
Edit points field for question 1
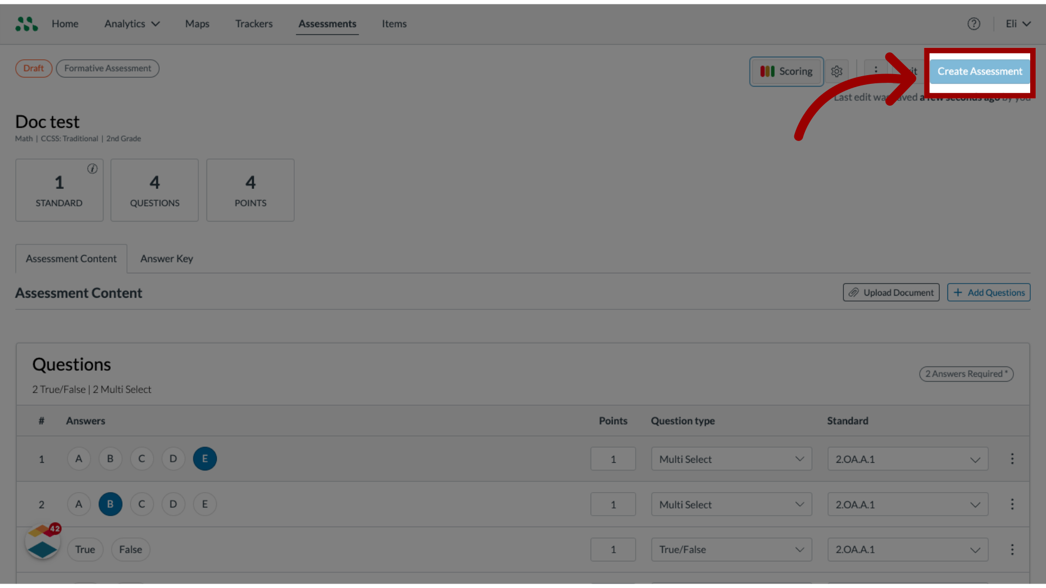[613, 459]
